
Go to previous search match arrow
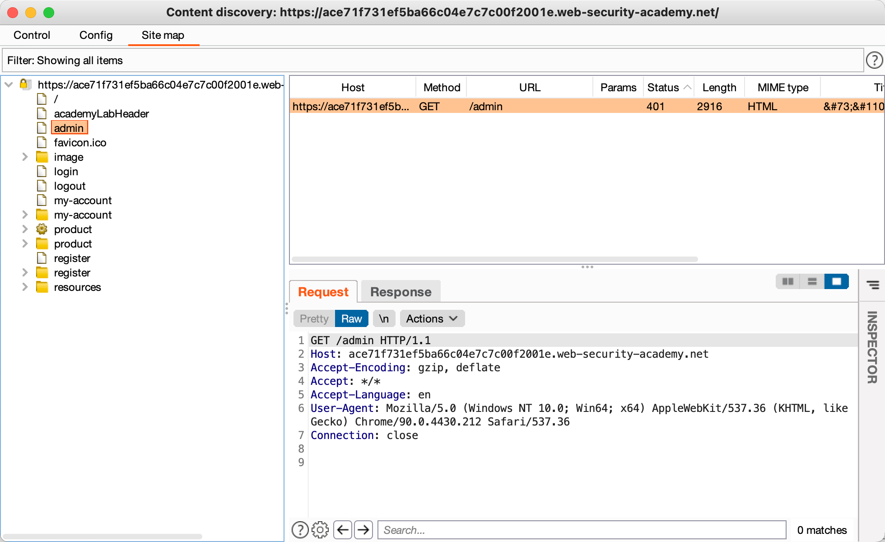click(343, 530)
